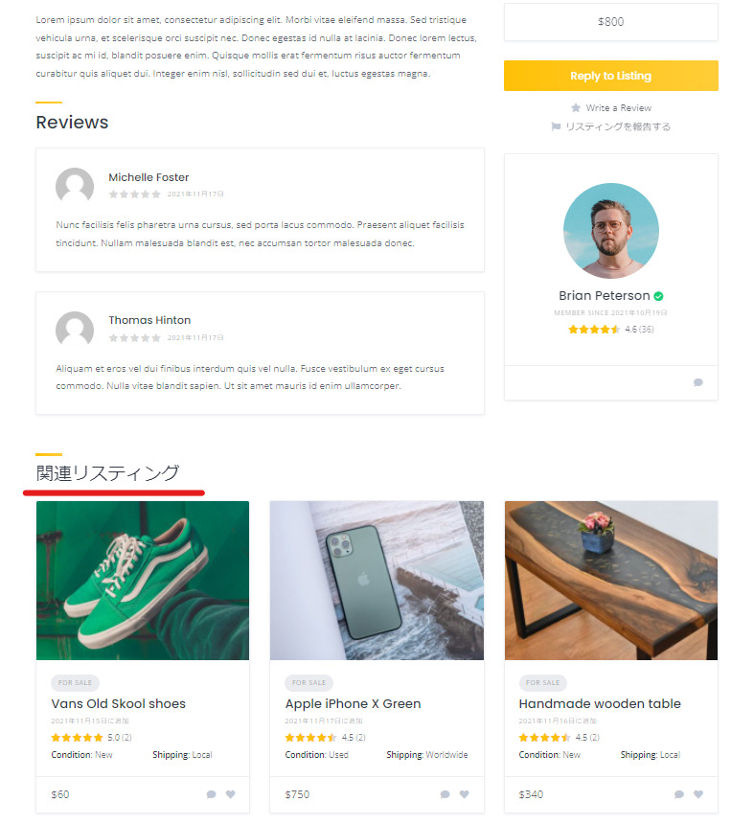The width and height of the screenshot is (754, 824).
Task: Click the Thomas Hinton reviewer name
Action: point(149,320)
